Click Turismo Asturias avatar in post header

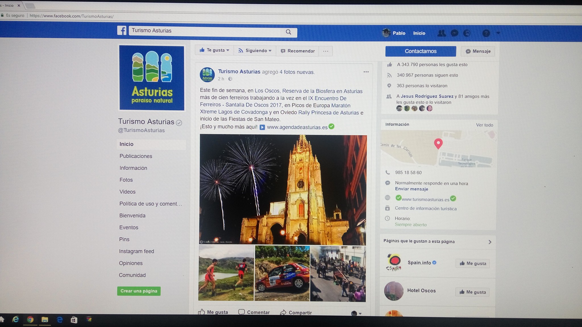[207, 75]
